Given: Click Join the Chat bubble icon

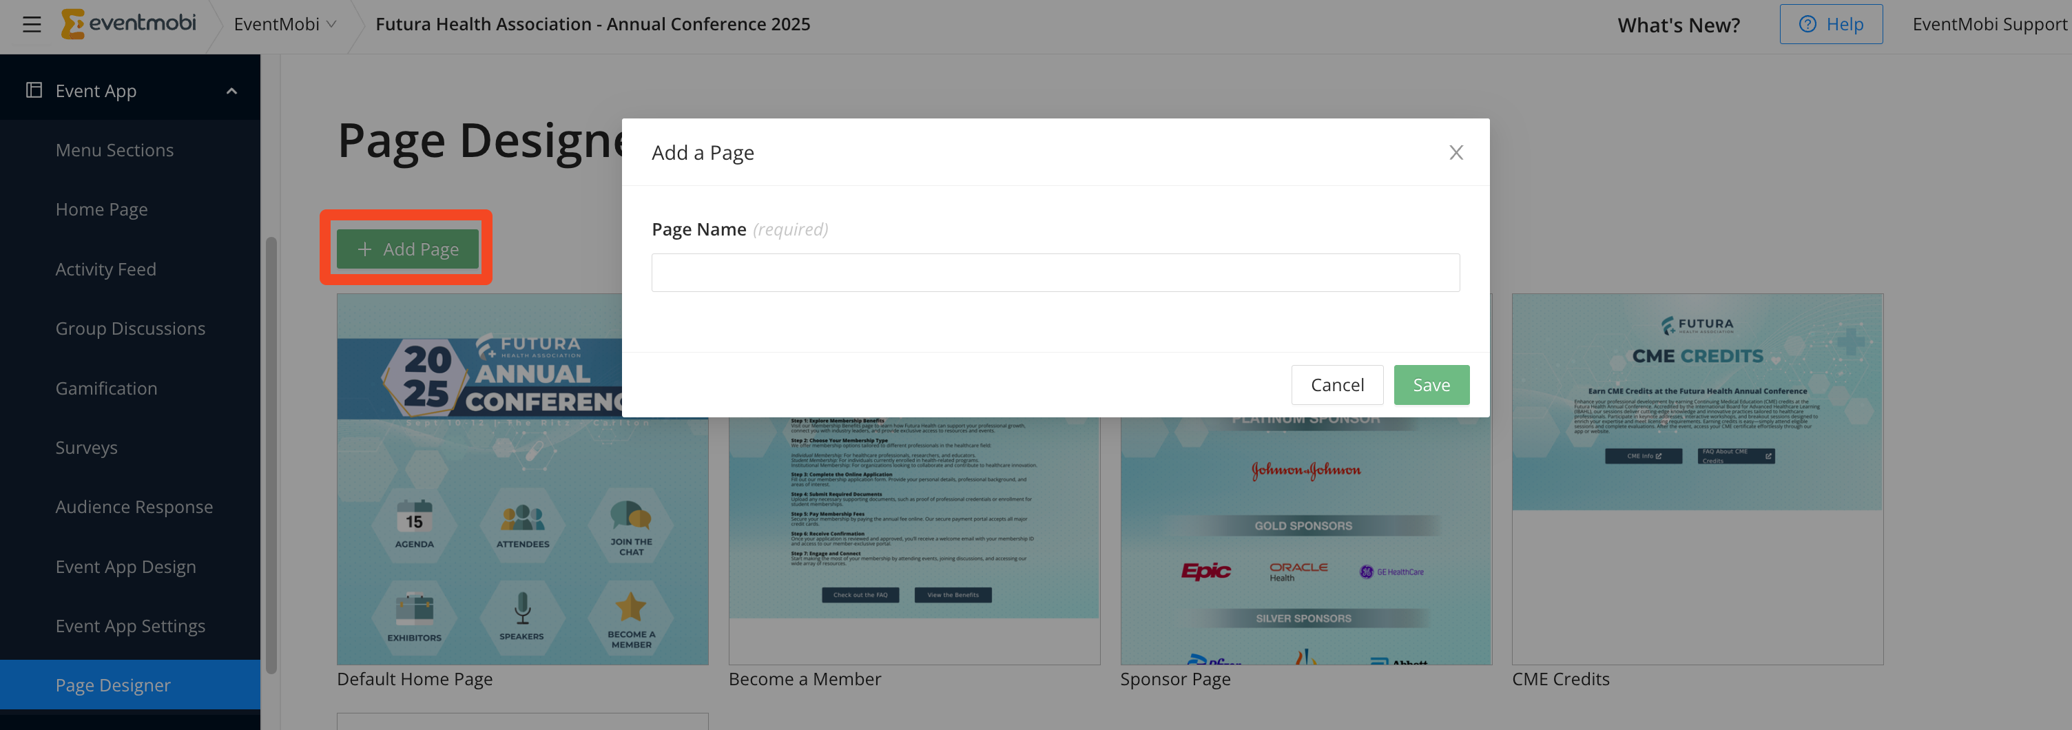Looking at the screenshot, I should click(x=630, y=516).
